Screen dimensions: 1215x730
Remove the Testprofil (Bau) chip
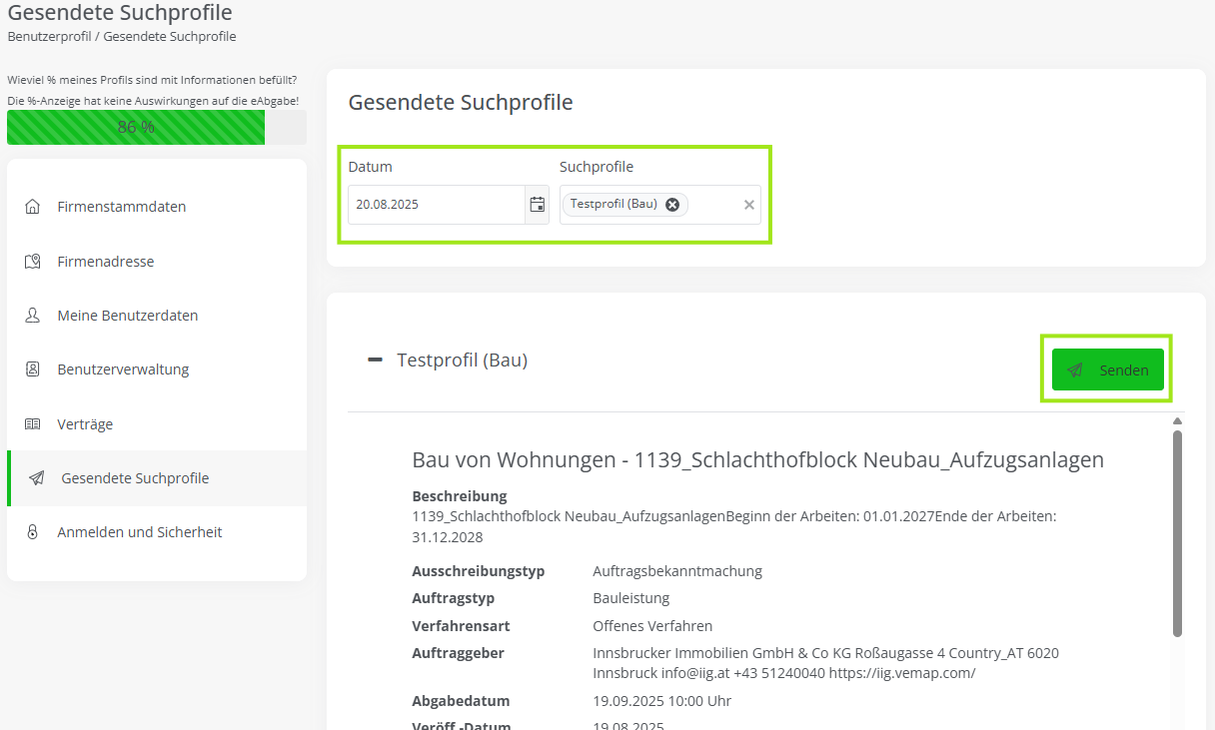click(x=672, y=205)
